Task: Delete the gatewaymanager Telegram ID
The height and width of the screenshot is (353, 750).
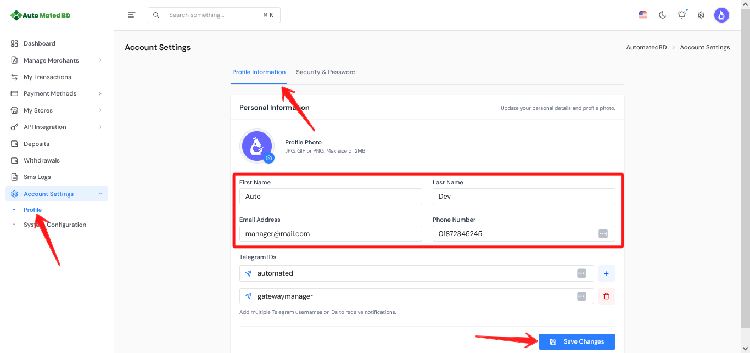Action: tap(606, 296)
